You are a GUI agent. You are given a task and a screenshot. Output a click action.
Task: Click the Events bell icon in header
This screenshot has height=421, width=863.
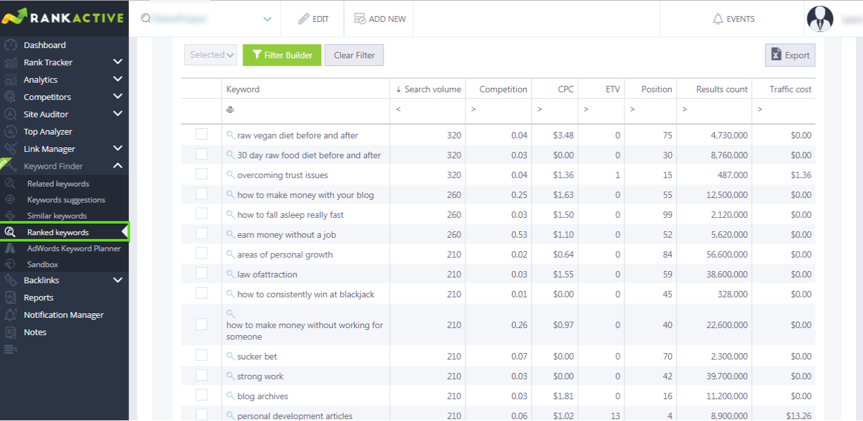coord(718,19)
